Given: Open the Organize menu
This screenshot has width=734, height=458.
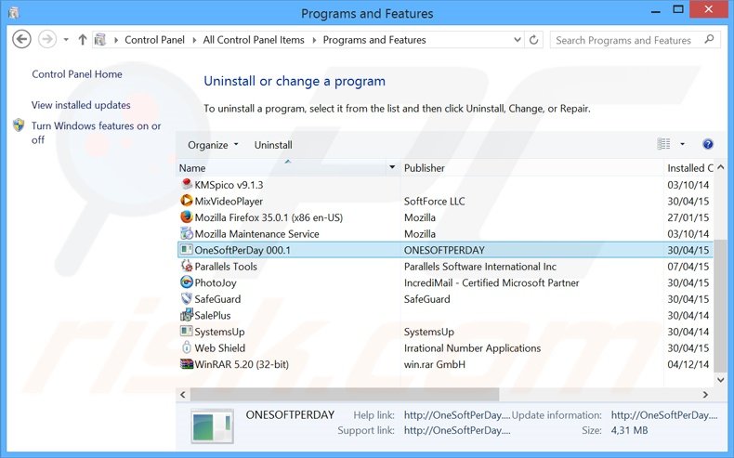Looking at the screenshot, I should 213,145.
